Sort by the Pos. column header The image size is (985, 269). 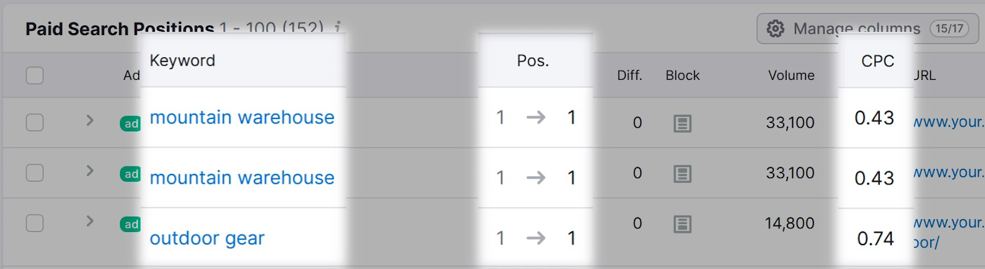point(533,61)
